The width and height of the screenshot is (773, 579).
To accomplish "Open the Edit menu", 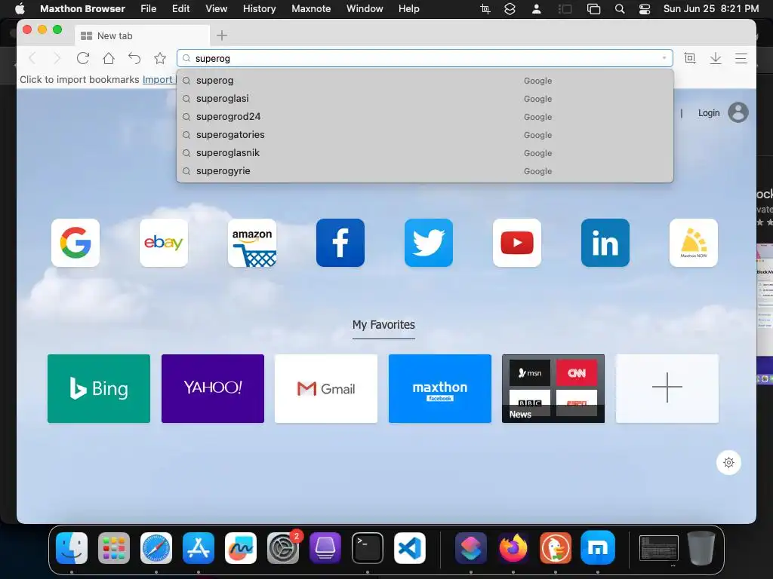I will [x=181, y=9].
